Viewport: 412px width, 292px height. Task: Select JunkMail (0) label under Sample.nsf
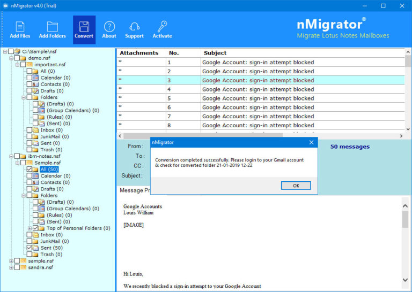coord(55,241)
